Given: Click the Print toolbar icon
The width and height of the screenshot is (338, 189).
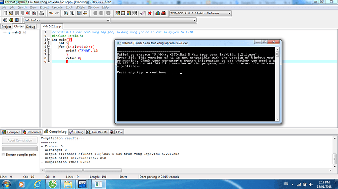Looking at the screenshot, I should click(41, 13).
